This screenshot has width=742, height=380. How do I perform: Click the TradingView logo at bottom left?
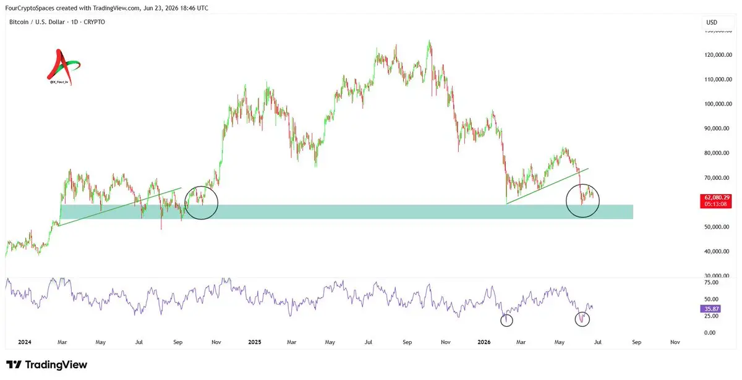pyautogui.click(x=46, y=365)
